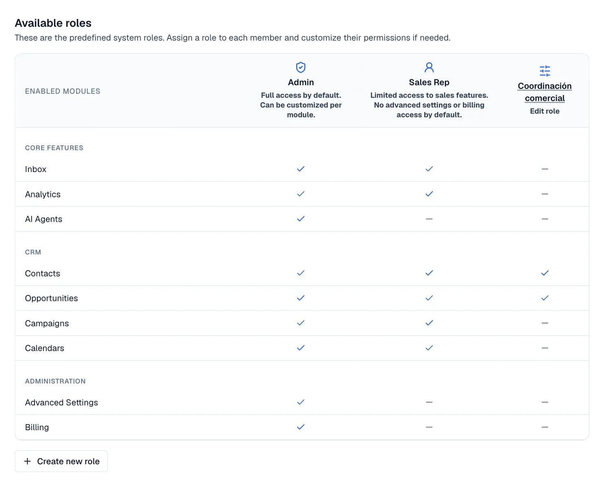Click the CORE FEATURES section header
The image size is (604, 487).
[54, 148]
